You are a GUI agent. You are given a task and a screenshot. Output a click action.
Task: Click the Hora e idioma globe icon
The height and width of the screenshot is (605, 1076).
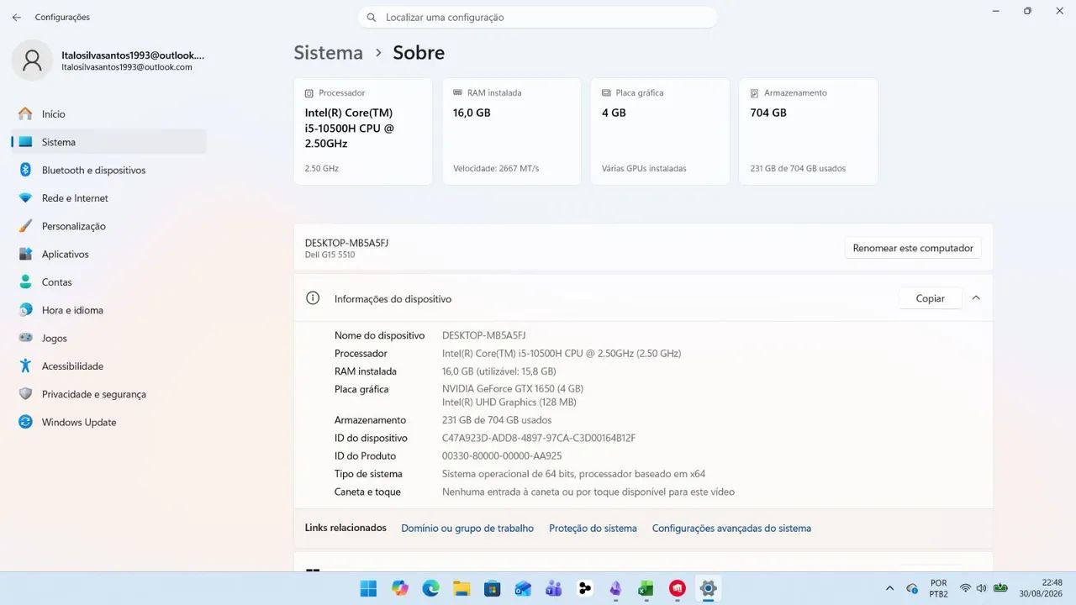pyautogui.click(x=25, y=310)
